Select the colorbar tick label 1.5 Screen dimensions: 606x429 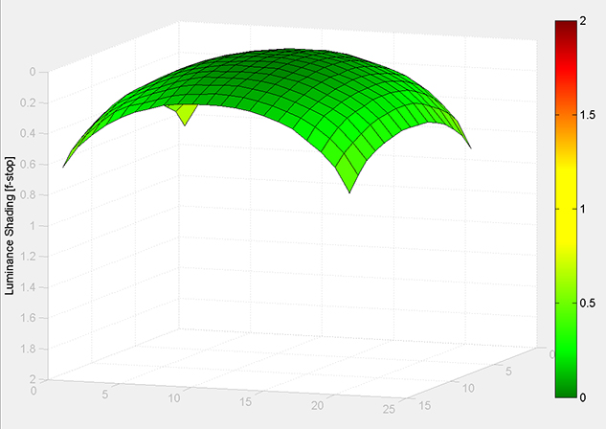(588, 115)
